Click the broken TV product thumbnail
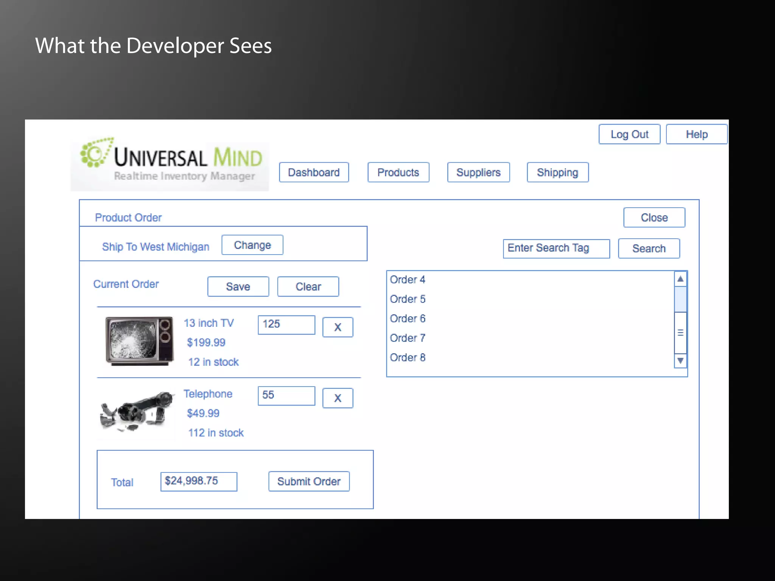The height and width of the screenshot is (581, 775). (x=139, y=340)
